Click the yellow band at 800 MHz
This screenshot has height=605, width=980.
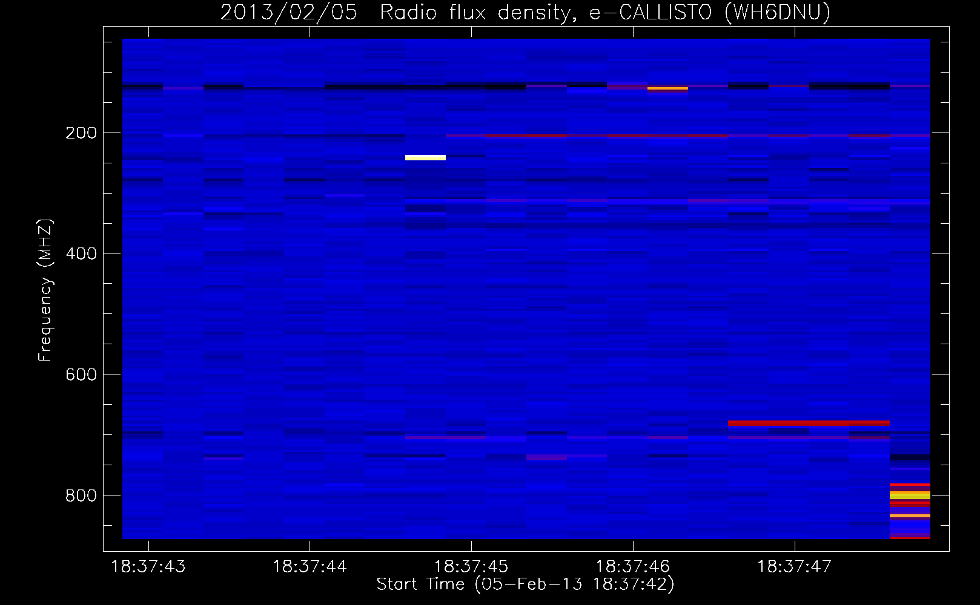coord(910,495)
